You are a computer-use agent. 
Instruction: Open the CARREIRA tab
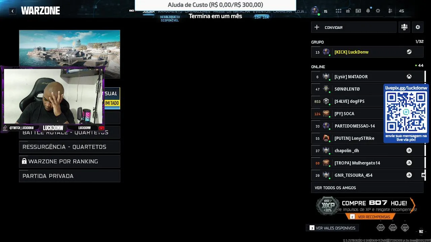[283, 11]
